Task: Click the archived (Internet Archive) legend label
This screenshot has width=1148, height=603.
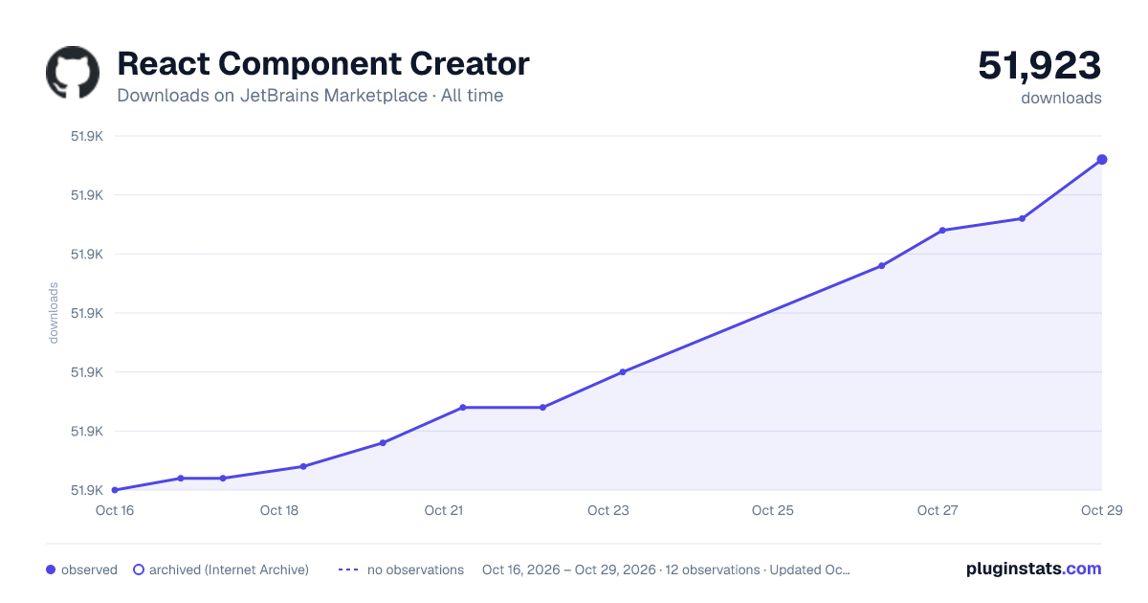Action: [229, 569]
